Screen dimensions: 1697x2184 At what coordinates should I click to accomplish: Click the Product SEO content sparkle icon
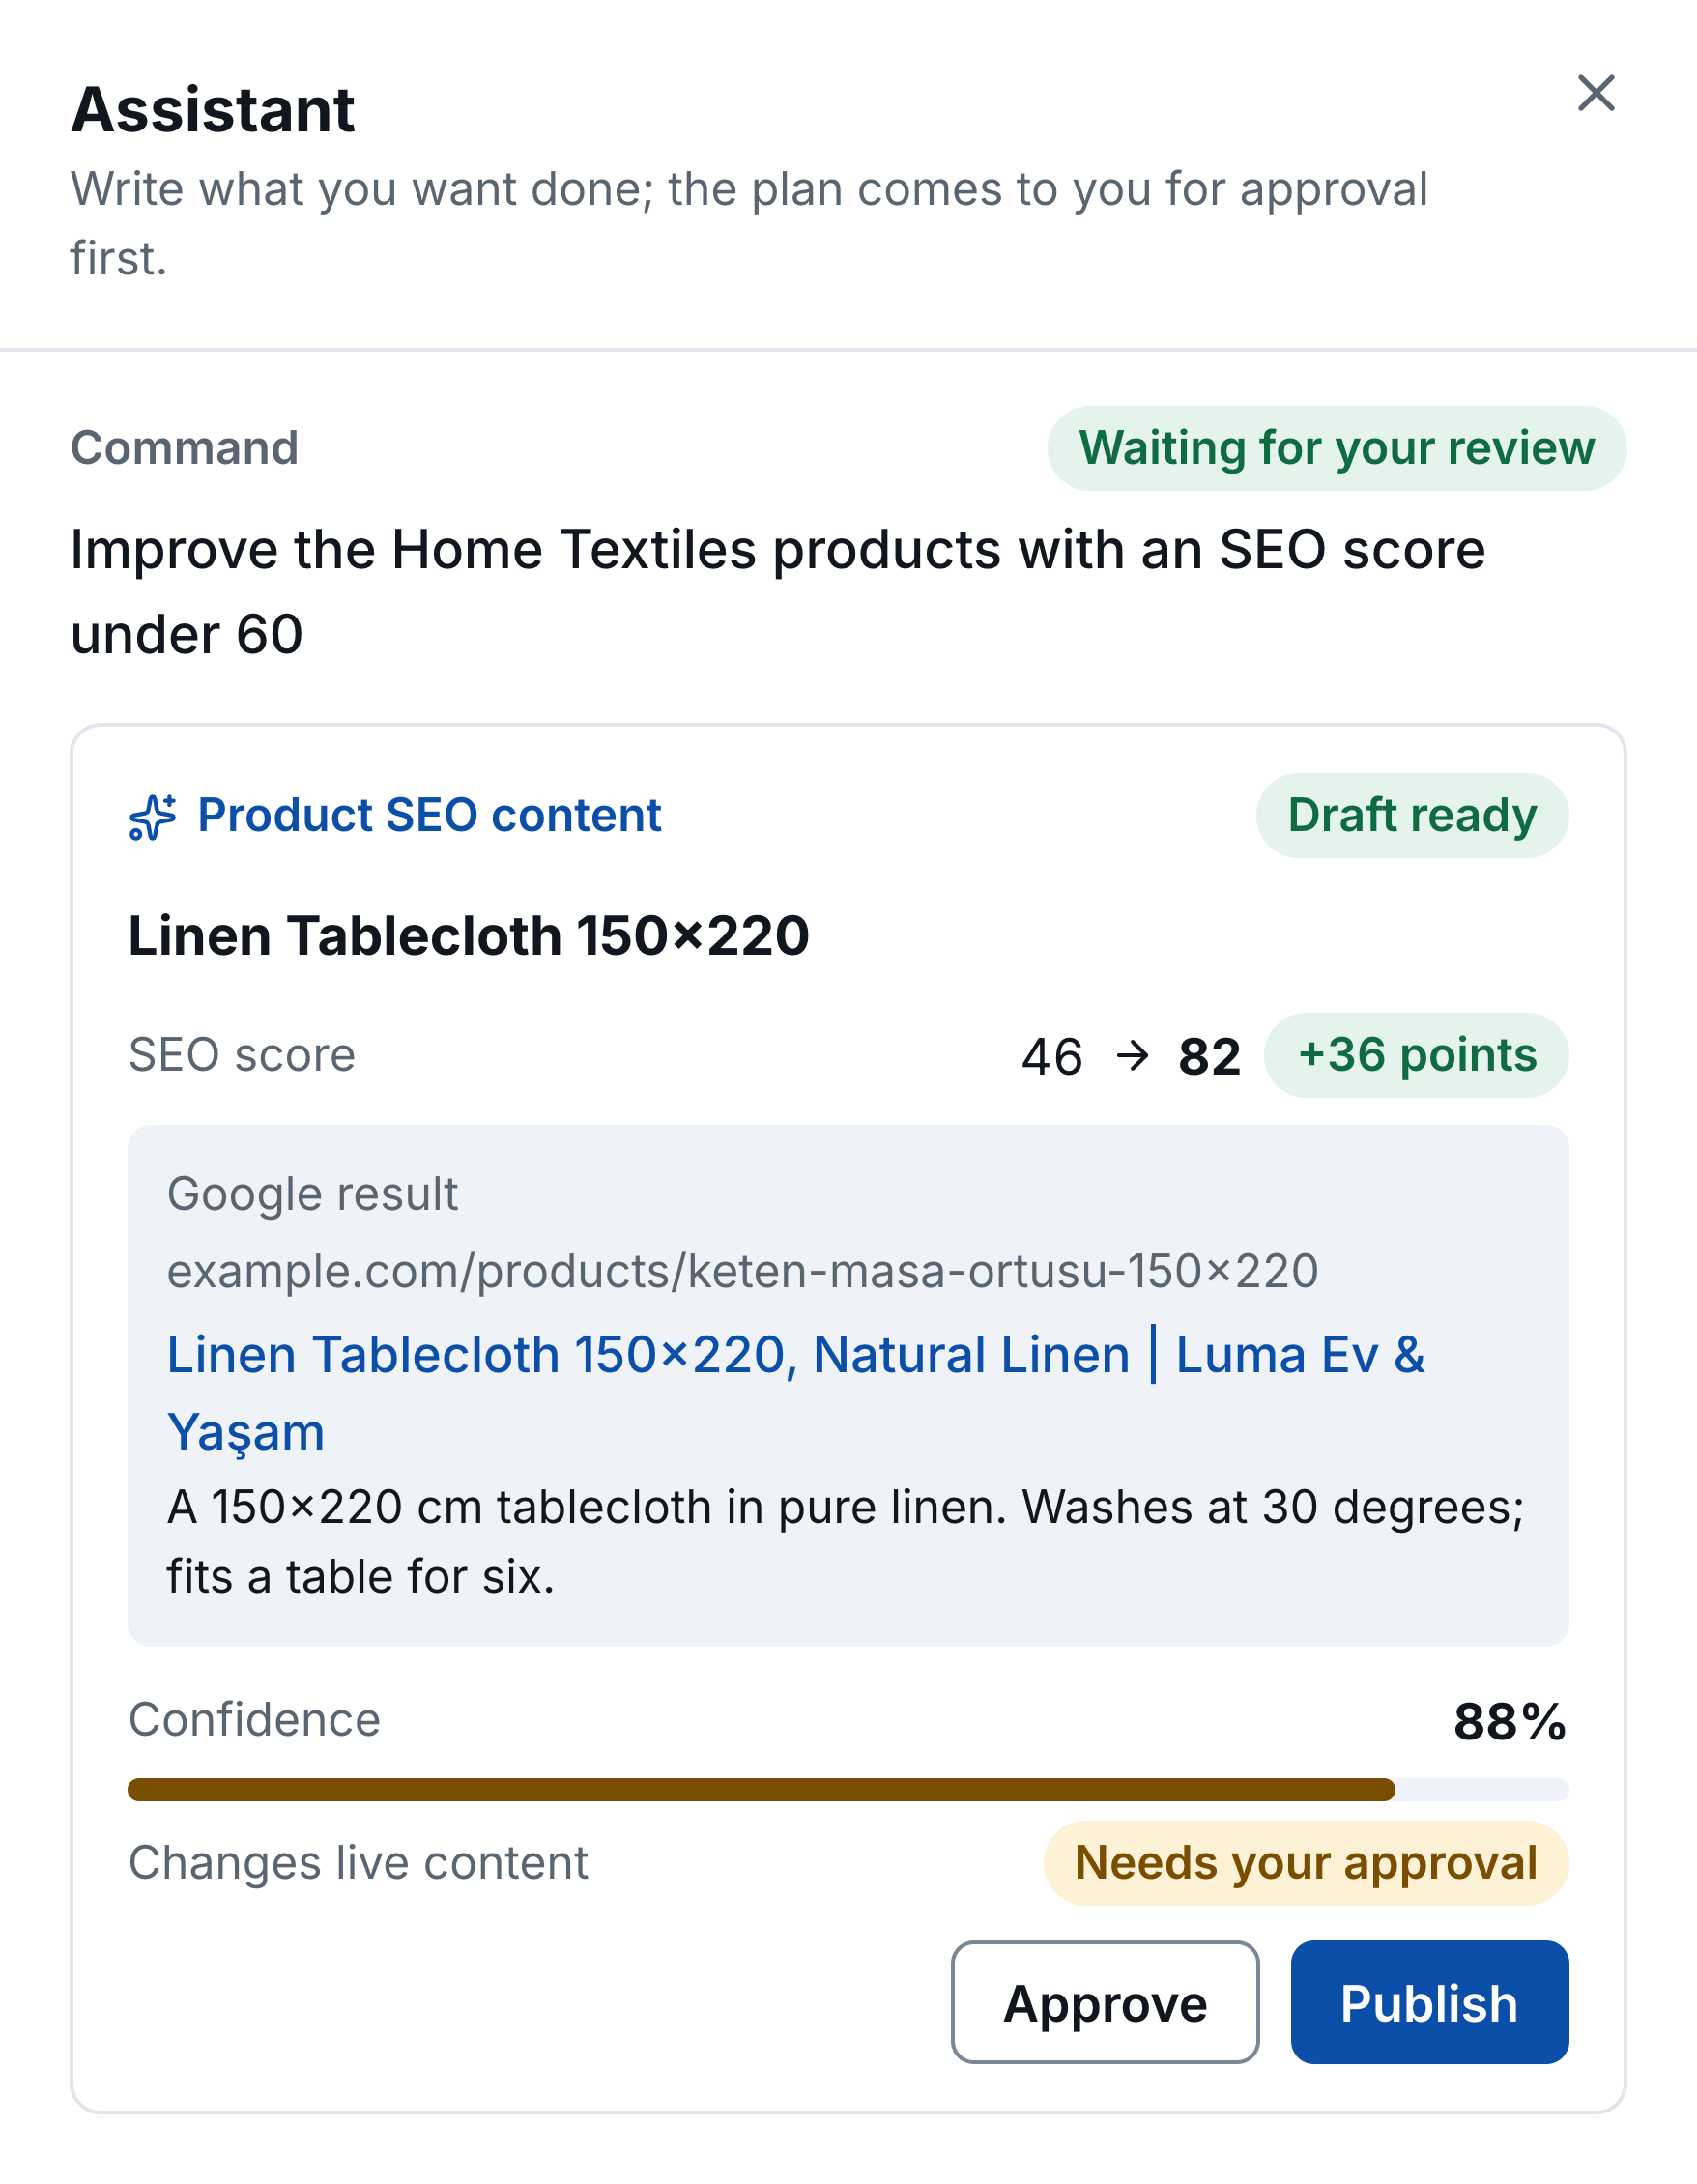tap(153, 817)
